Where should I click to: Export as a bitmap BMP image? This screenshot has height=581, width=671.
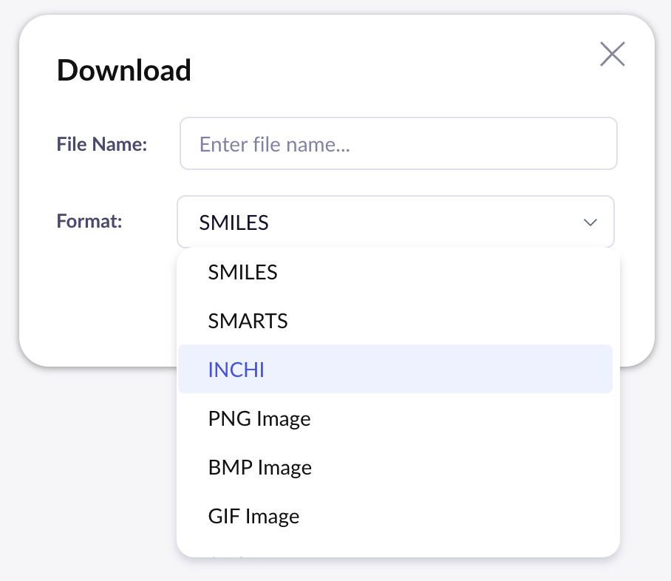pos(260,468)
